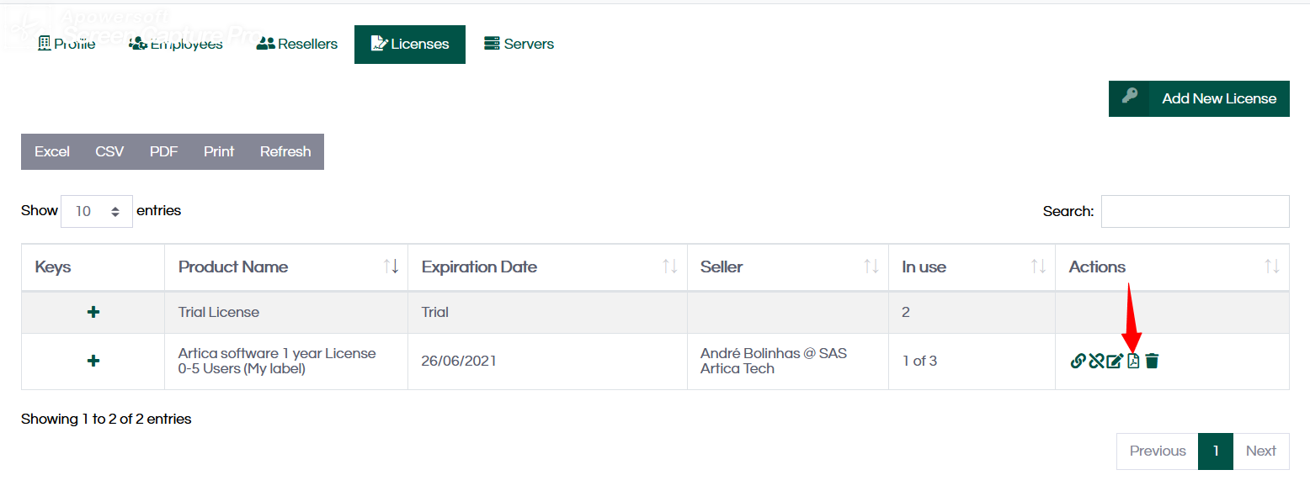Image resolution: width=1310 pixels, height=491 pixels.
Task: Click the PDF document icon in Actions
Action: tap(1133, 362)
